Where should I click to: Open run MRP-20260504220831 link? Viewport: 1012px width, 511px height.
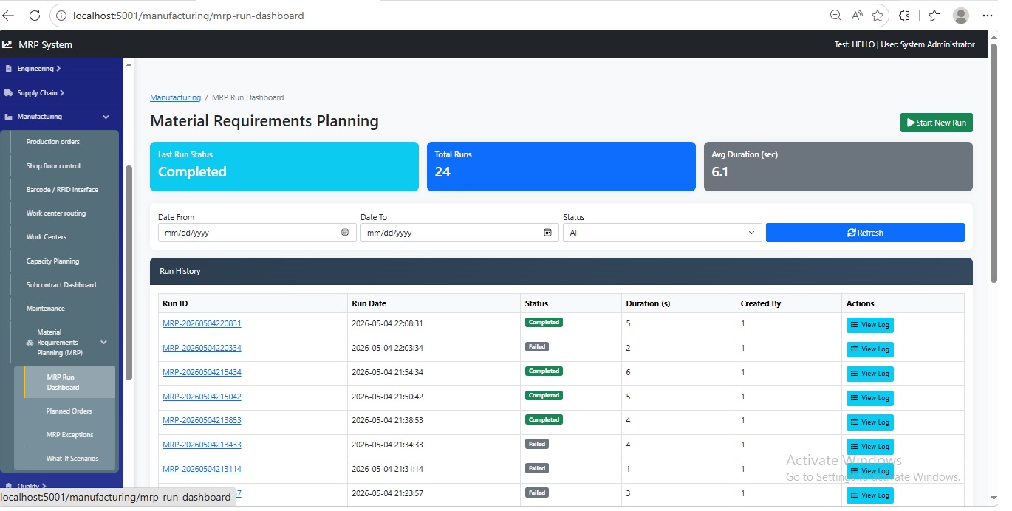(x=202, y=323)
